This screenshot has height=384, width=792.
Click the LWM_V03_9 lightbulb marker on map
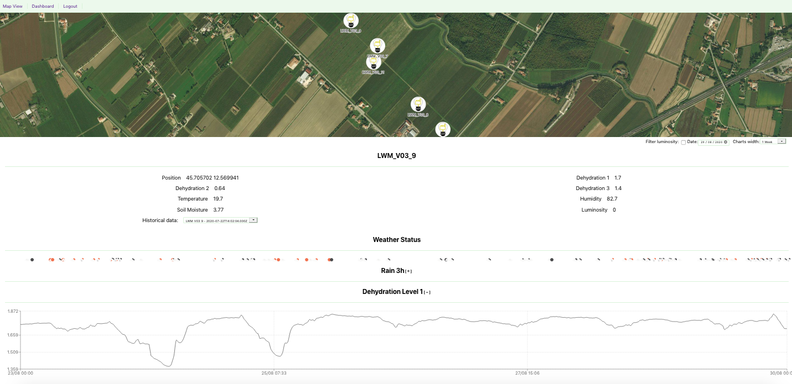(350, 21)
